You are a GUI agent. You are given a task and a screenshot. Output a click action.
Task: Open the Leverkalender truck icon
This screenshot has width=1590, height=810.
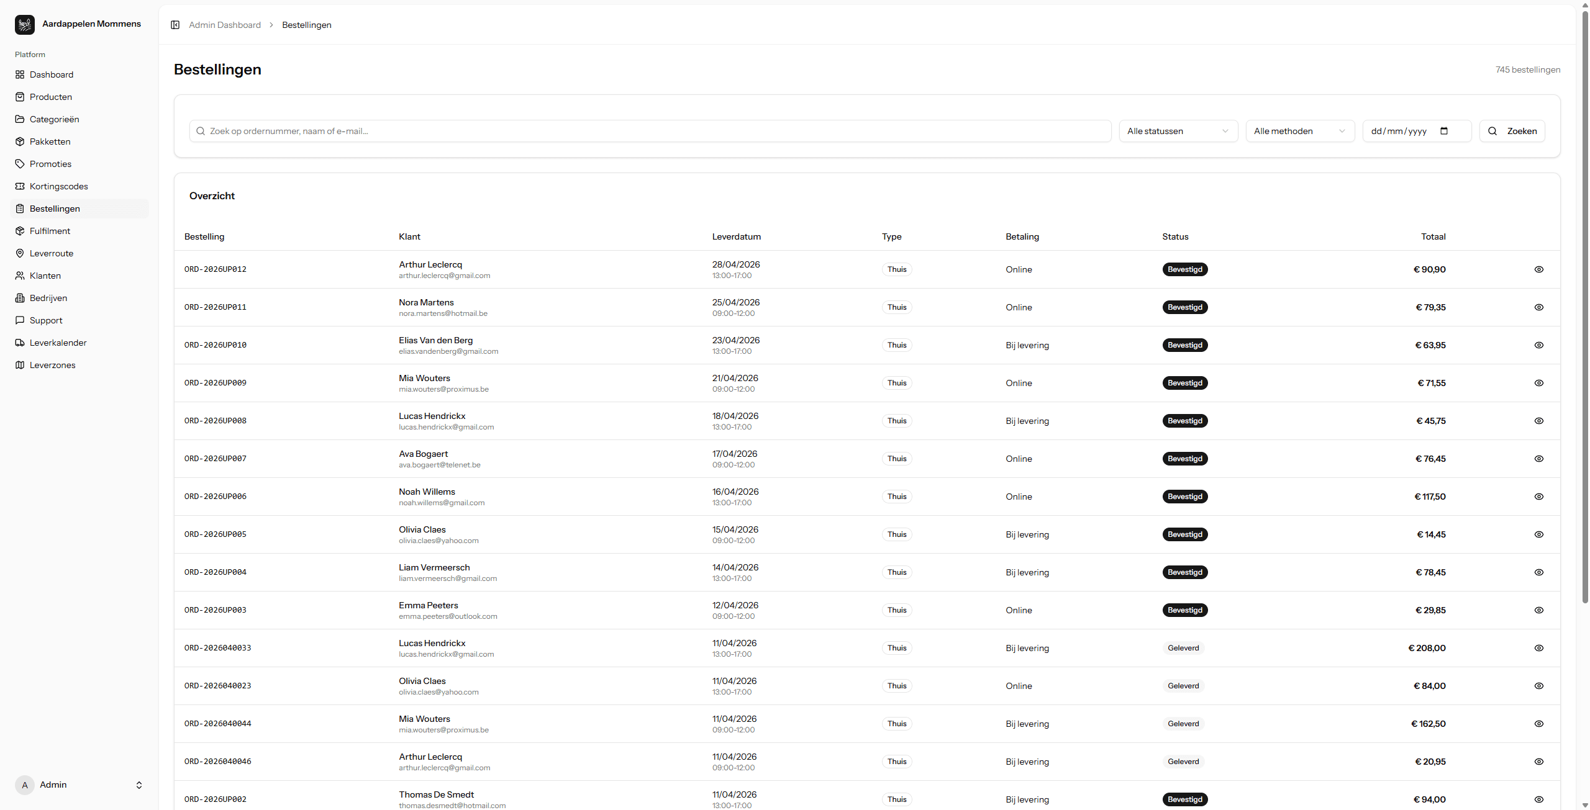[20, 343]
